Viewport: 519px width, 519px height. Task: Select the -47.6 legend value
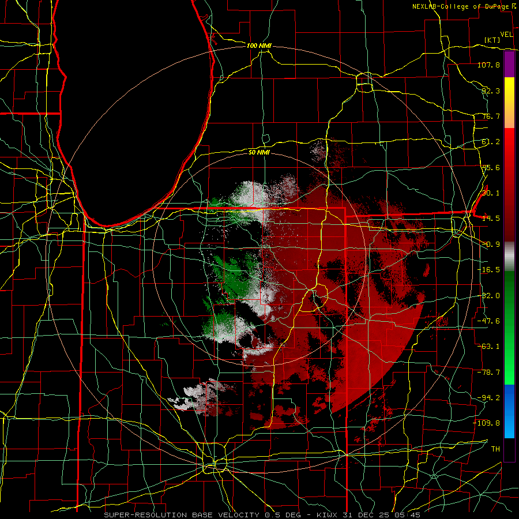(488, 321)
